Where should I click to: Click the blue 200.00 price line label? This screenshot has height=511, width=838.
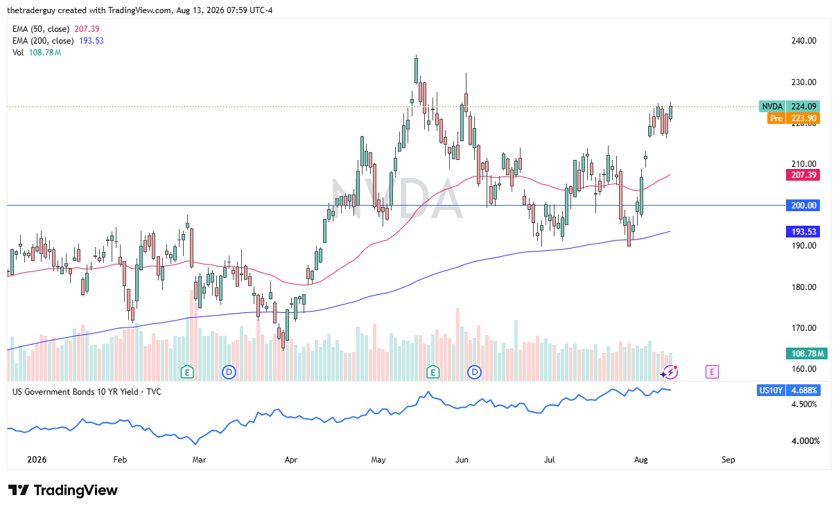click(x=803, y=205)
